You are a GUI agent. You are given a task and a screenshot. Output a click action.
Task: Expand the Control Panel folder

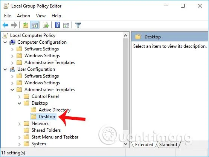(x=19, y=97)
